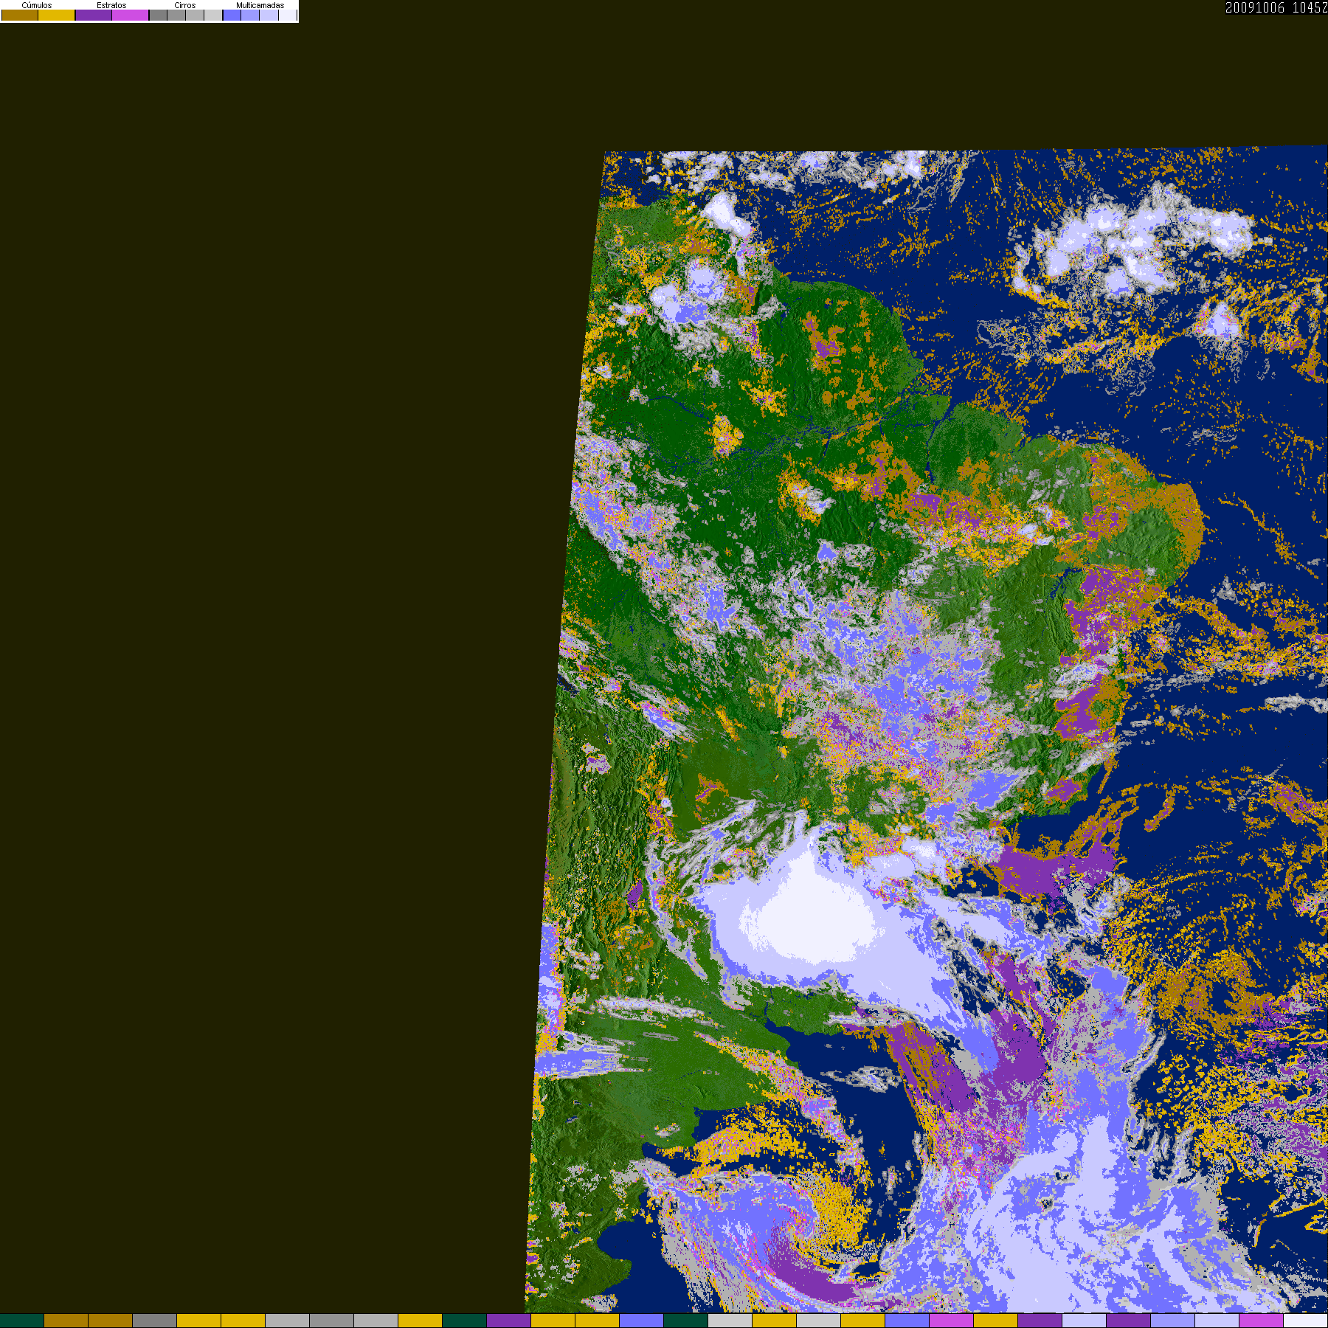Screen dimensions: 1328x1328
Task: Click the lightest gray Cirros legend swatch
Action: (x=213, y=15)
